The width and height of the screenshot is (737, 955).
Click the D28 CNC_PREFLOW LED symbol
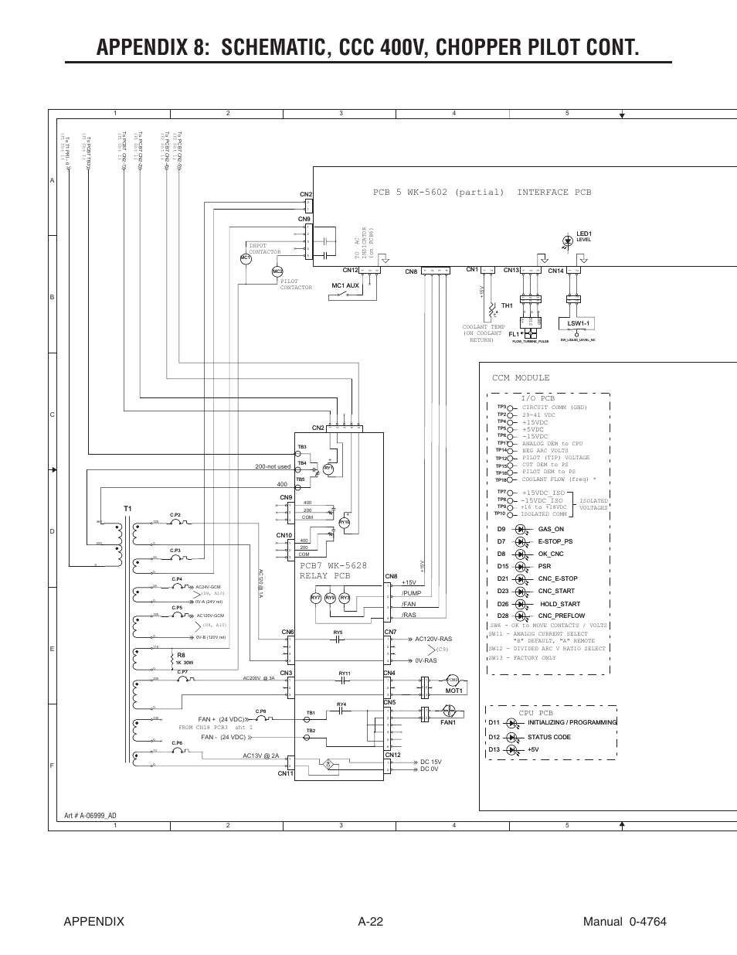[x=519, y=616]
